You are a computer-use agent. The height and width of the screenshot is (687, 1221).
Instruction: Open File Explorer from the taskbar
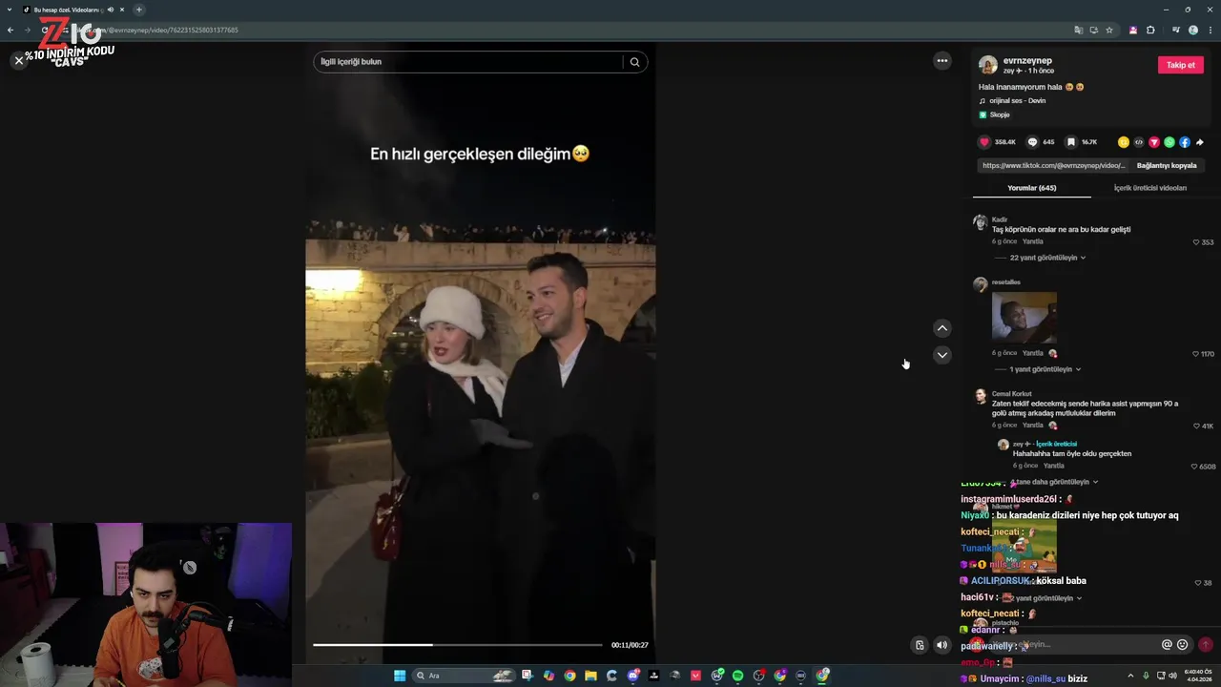click(x=590, y=676)
